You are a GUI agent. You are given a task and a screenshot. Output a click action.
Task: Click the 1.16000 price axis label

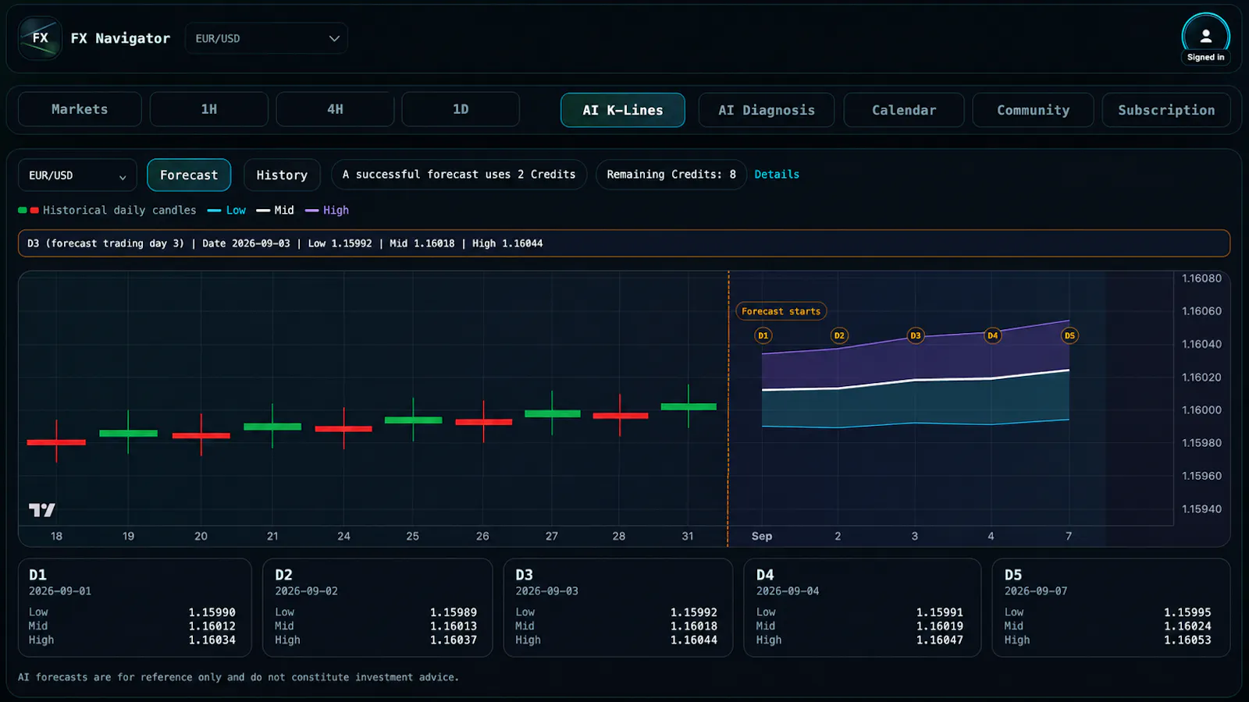(x=1201, y=410)
